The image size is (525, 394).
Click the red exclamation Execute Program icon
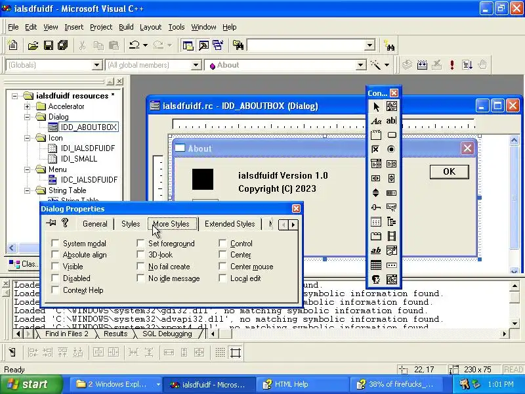pyautogui.click(x=452, y=64)
